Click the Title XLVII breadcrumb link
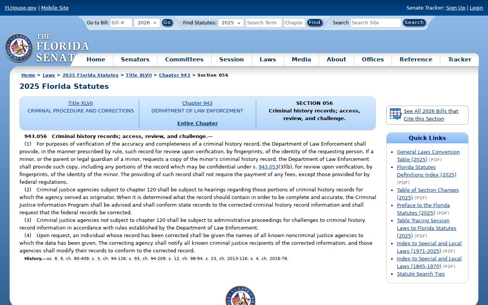The height and width of the screenshot is (305, 488). [x=139, y=75]
